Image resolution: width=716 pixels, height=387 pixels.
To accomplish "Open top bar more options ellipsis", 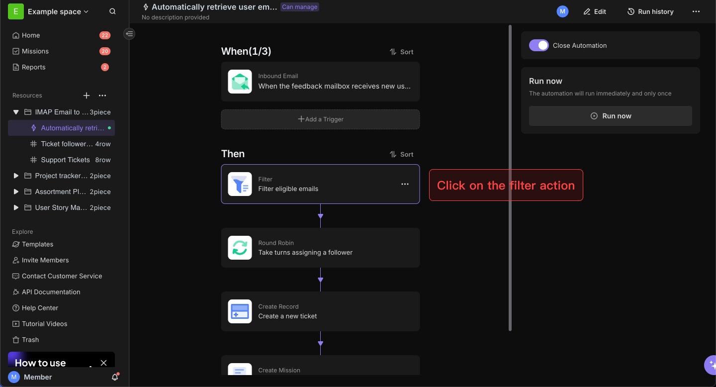I will click(x=696, y=11).
